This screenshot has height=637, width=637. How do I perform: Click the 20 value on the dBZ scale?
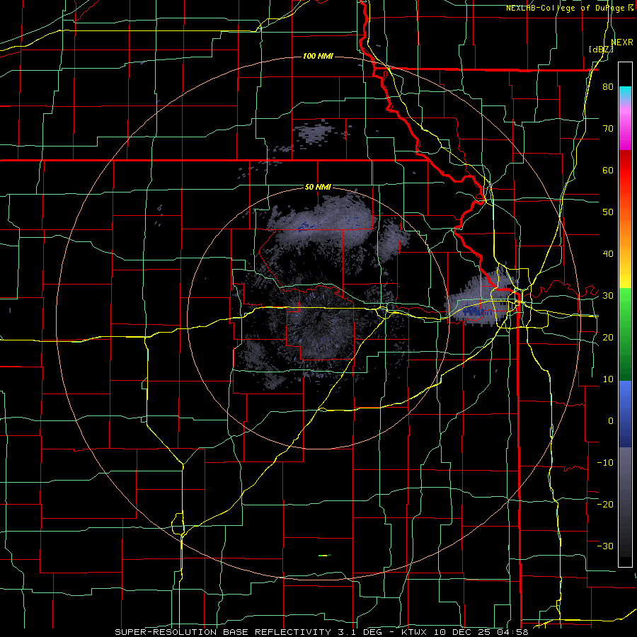608,337
